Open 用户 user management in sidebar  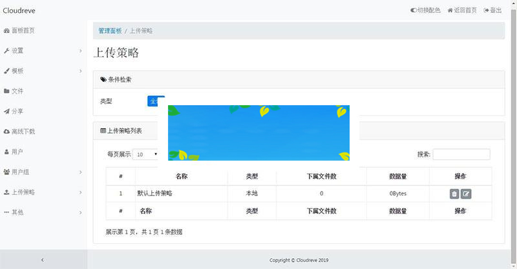coord(17,152)
